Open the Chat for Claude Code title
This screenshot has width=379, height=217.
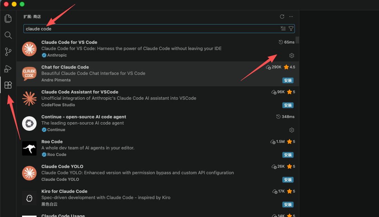[65, 67]
